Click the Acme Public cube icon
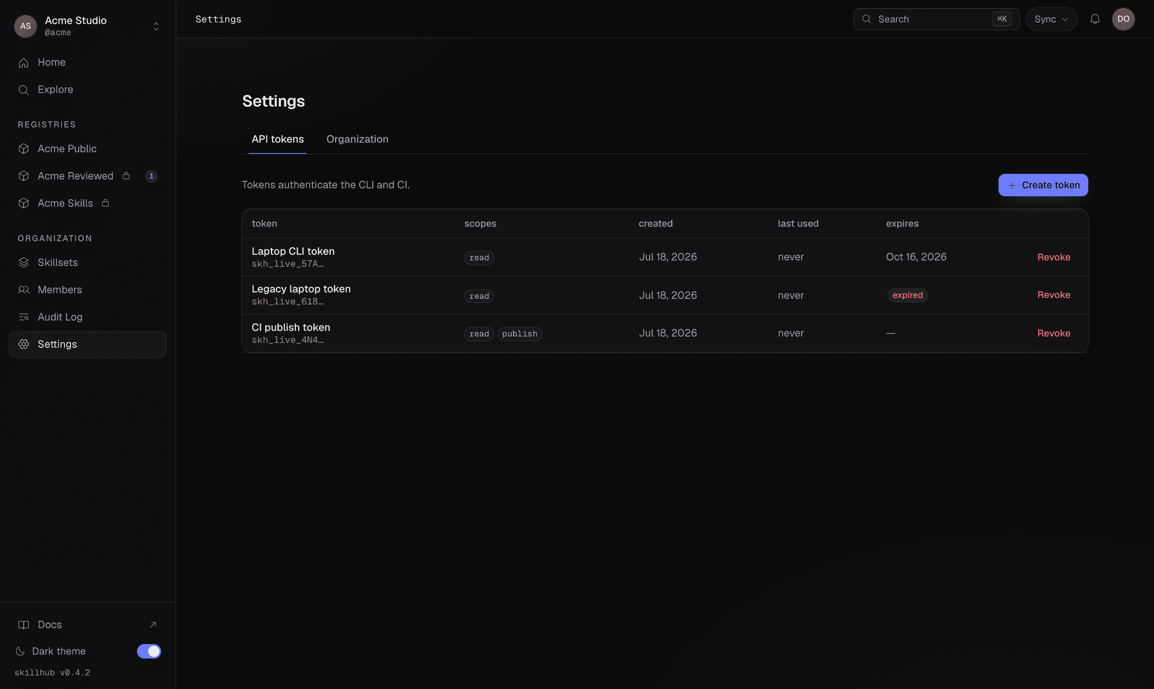The height and width of the screenshot is (689, 1154). tap(24, 149)
